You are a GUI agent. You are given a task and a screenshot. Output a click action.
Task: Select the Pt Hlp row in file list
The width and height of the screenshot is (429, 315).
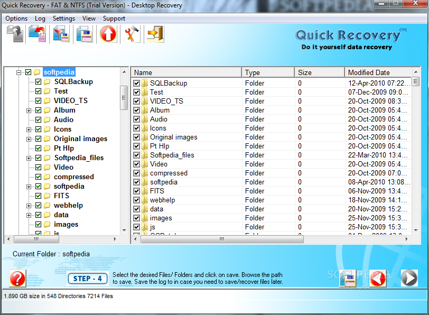click(271, 146)
